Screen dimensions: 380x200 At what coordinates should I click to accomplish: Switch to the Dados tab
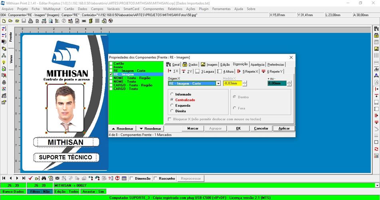(x=190, y=64)
